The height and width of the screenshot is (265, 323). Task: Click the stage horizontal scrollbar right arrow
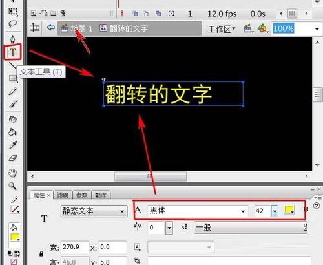(306, 176)
